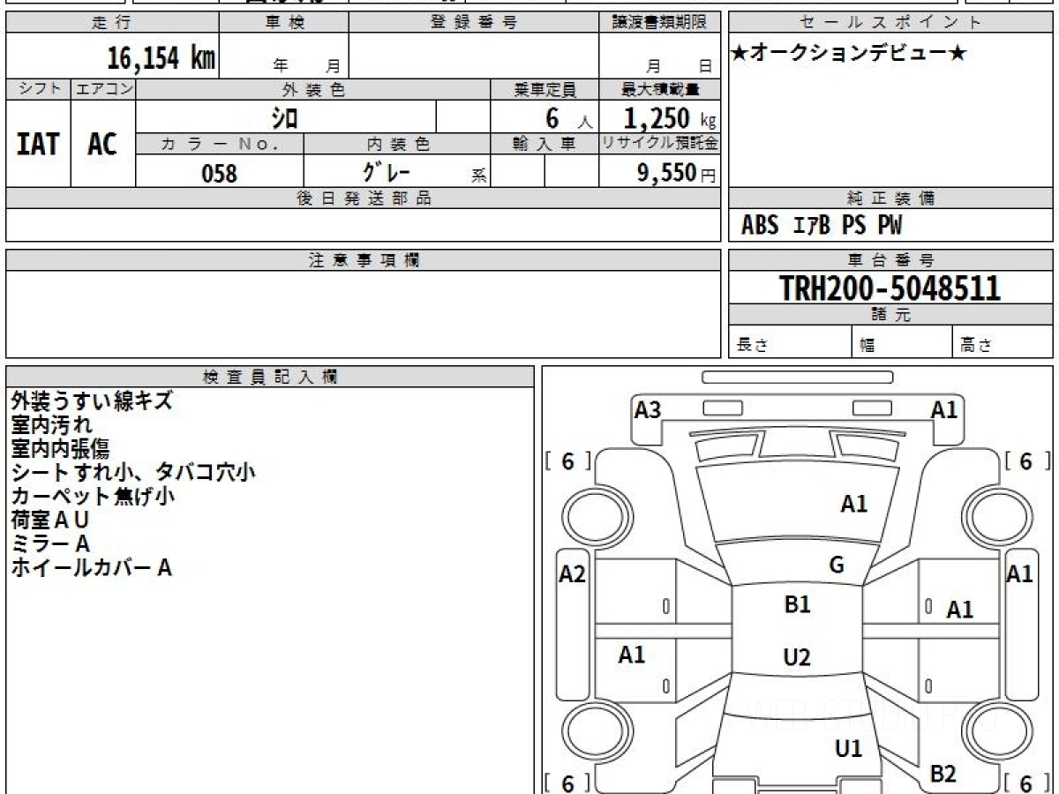This screenshot has height=794, width=1059.
Task: Select the 外装うすい線キズ inspector note
Action: pos(92,401)
